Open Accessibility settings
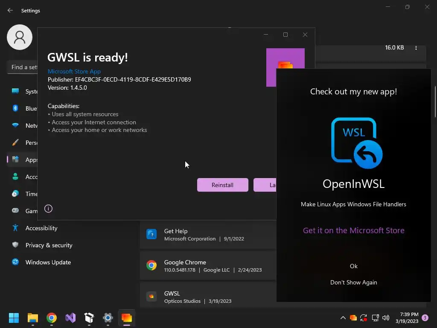Image resolution: width=437 pixels, height=328 pixels. [x=41, y=228]
